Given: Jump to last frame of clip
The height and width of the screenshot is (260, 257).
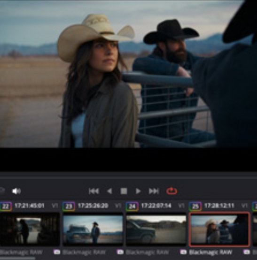Looking at the screenshot, I should click(154, 191).
